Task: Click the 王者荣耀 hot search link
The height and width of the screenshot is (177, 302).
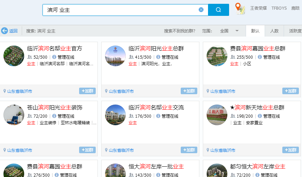Action: 258,8
